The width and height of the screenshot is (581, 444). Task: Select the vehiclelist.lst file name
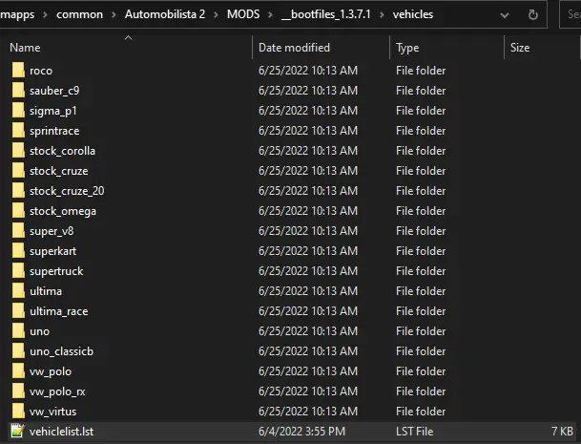(61, 432)
